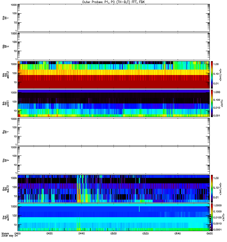Click the '0.010' color bar label

[217, 108]
